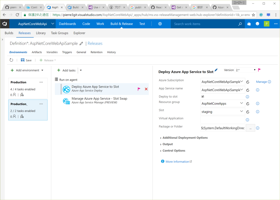Open the more actions ellipsis in top bar

(x=276, y=24)
